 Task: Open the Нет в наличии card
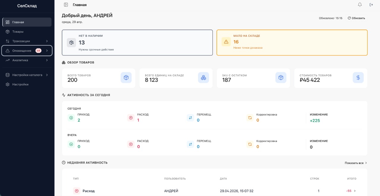coord(137,43)
